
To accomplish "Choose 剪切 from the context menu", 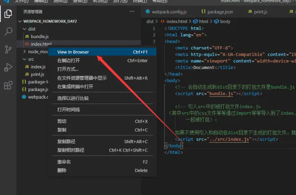I will tap(102, 121).
